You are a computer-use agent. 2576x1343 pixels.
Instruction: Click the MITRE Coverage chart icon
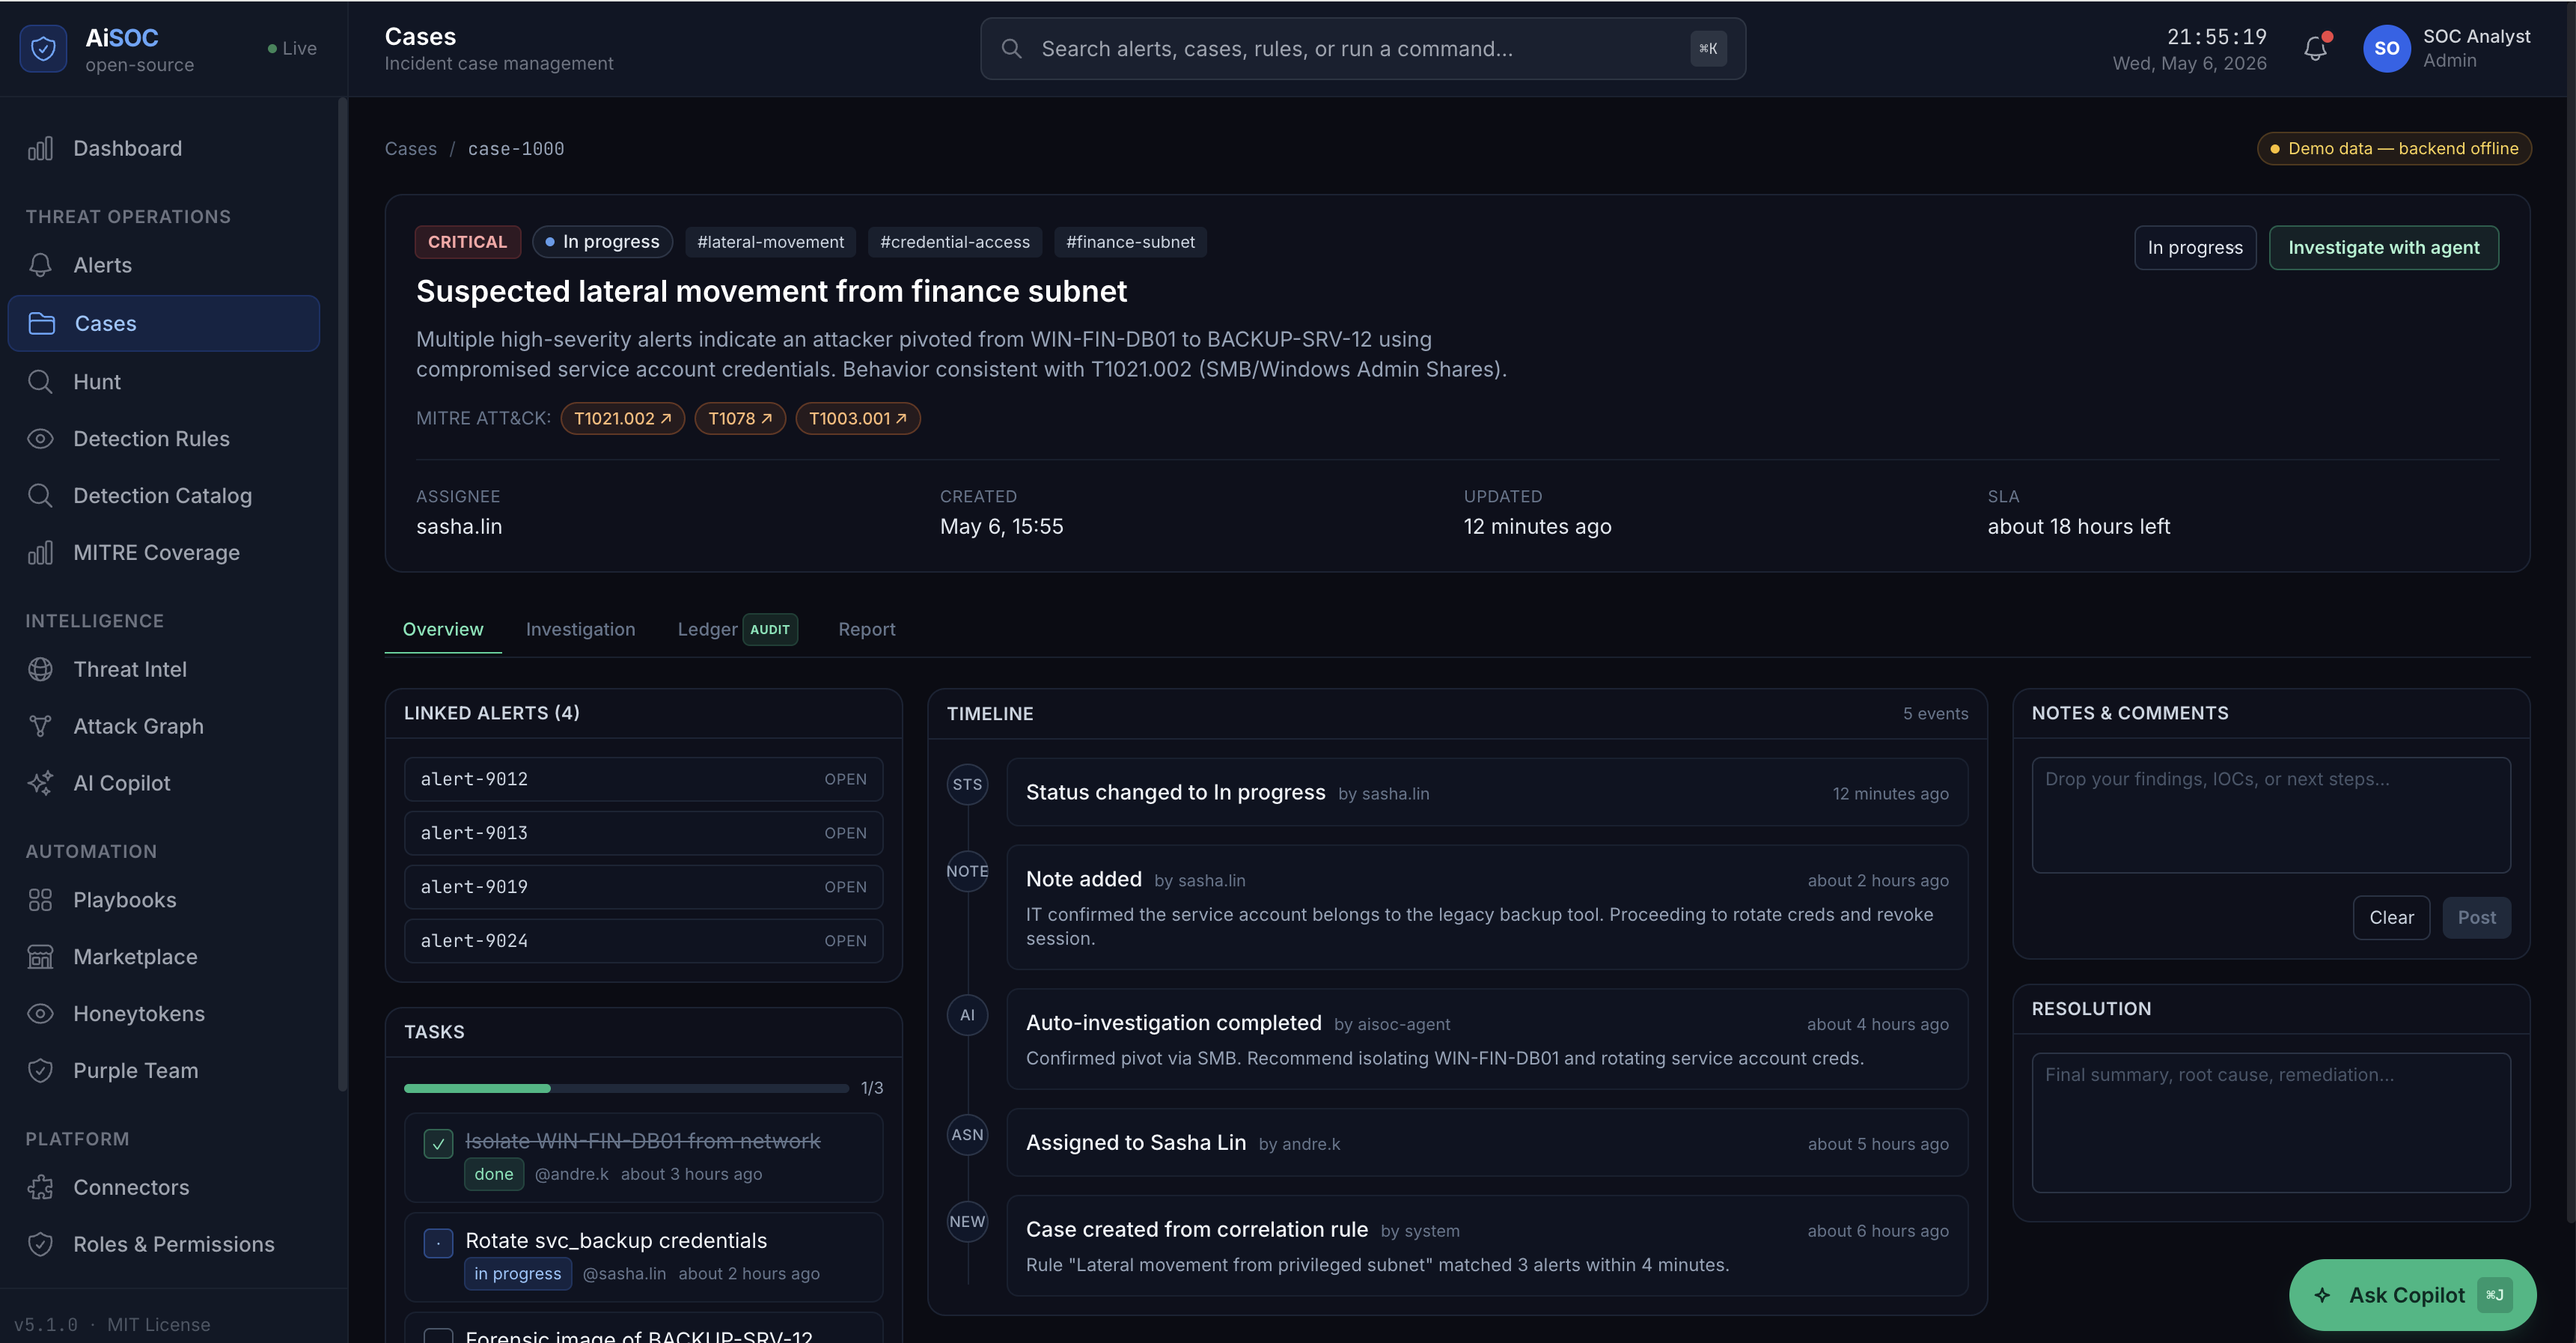click(40, 553)
